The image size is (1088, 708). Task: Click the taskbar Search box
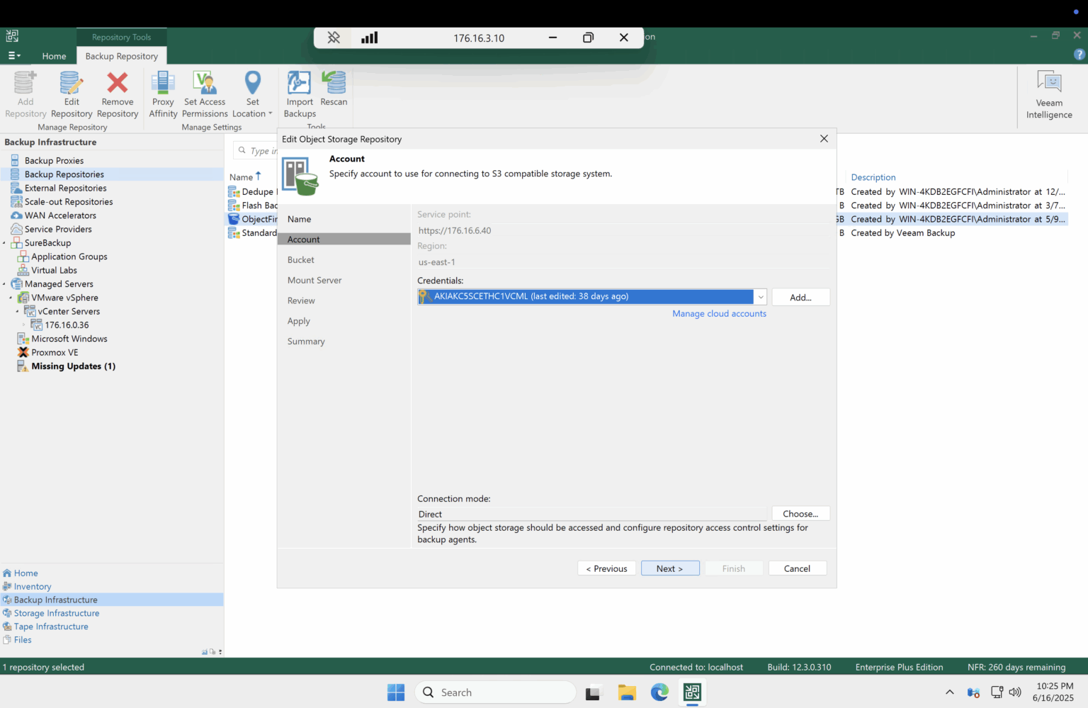495,692
